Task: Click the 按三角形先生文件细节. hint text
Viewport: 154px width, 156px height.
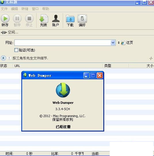Action: [30, 58]
